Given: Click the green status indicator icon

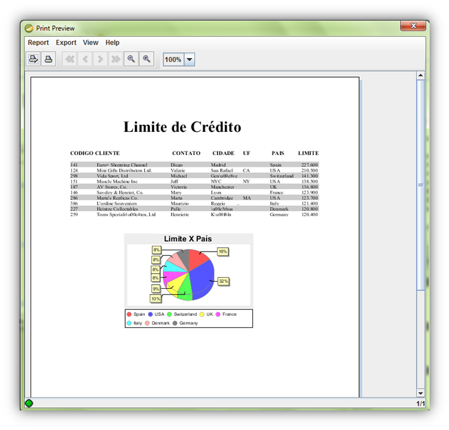Looking at the screenshot, I should click(29, 403).
